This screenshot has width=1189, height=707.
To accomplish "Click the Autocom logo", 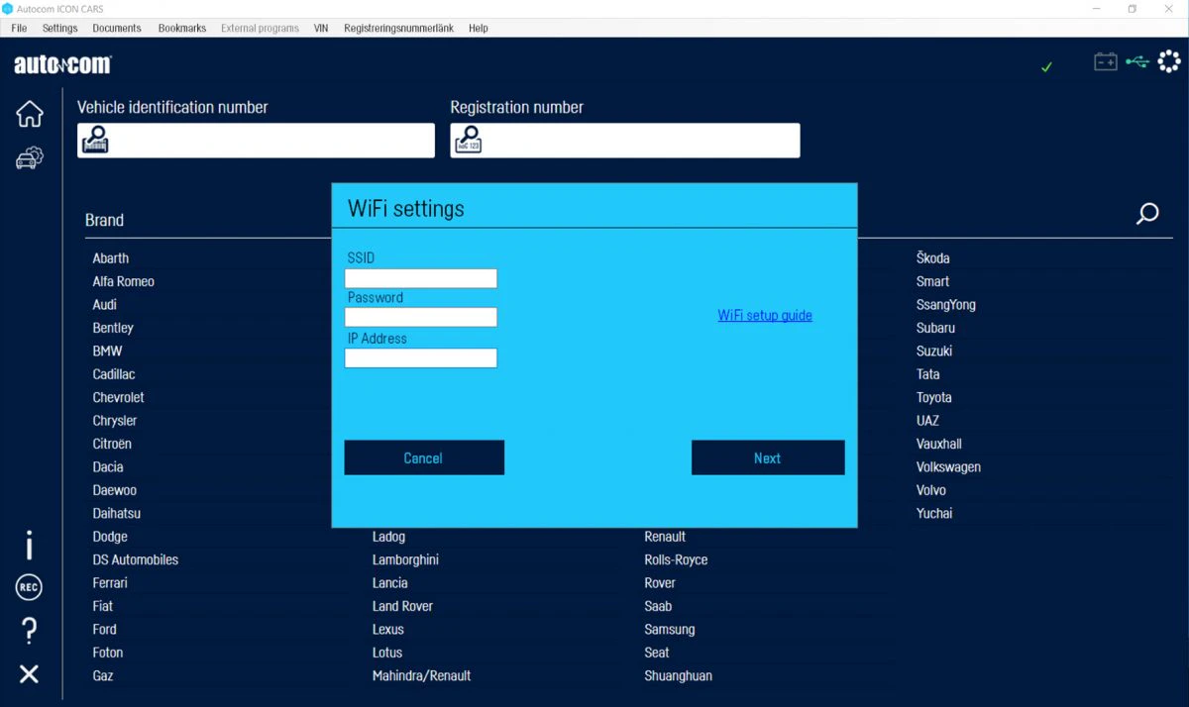I will coord(62,65).
